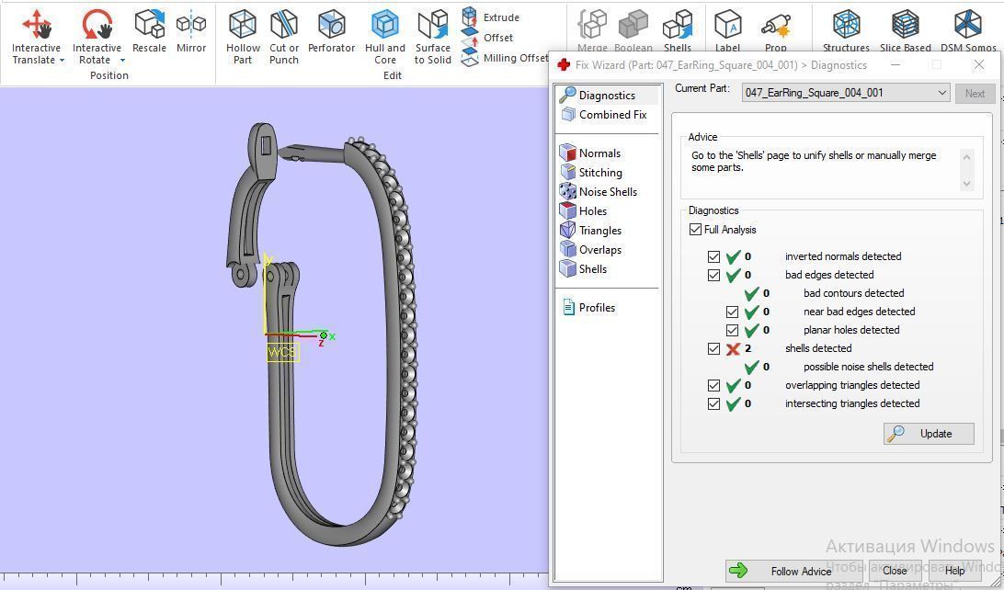The height and width of the screenshot is (590, 1004).
Task: Click the Next button
Action: 975,94
